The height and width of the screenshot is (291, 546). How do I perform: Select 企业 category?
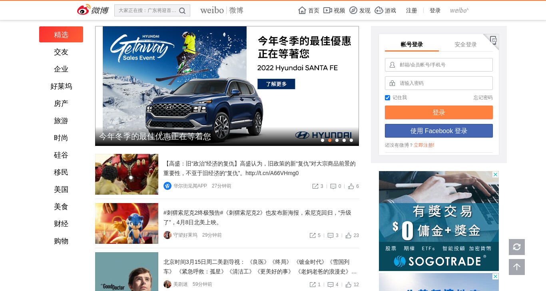[61, 69]
